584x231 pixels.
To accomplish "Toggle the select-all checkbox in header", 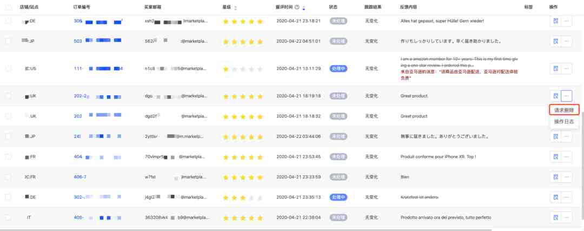I will coord(9,7).
